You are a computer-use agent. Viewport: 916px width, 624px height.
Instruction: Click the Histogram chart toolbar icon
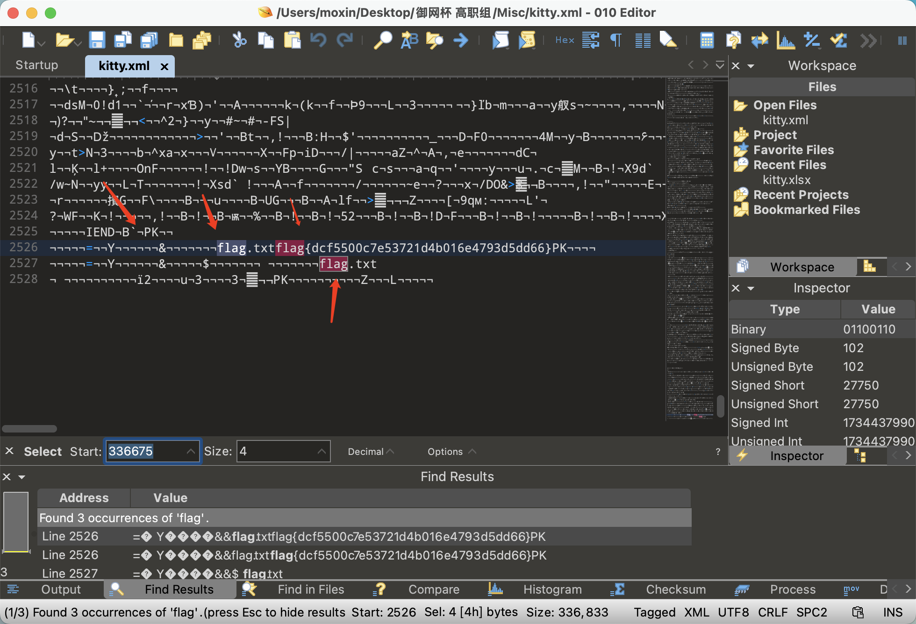tap(786, 41)
